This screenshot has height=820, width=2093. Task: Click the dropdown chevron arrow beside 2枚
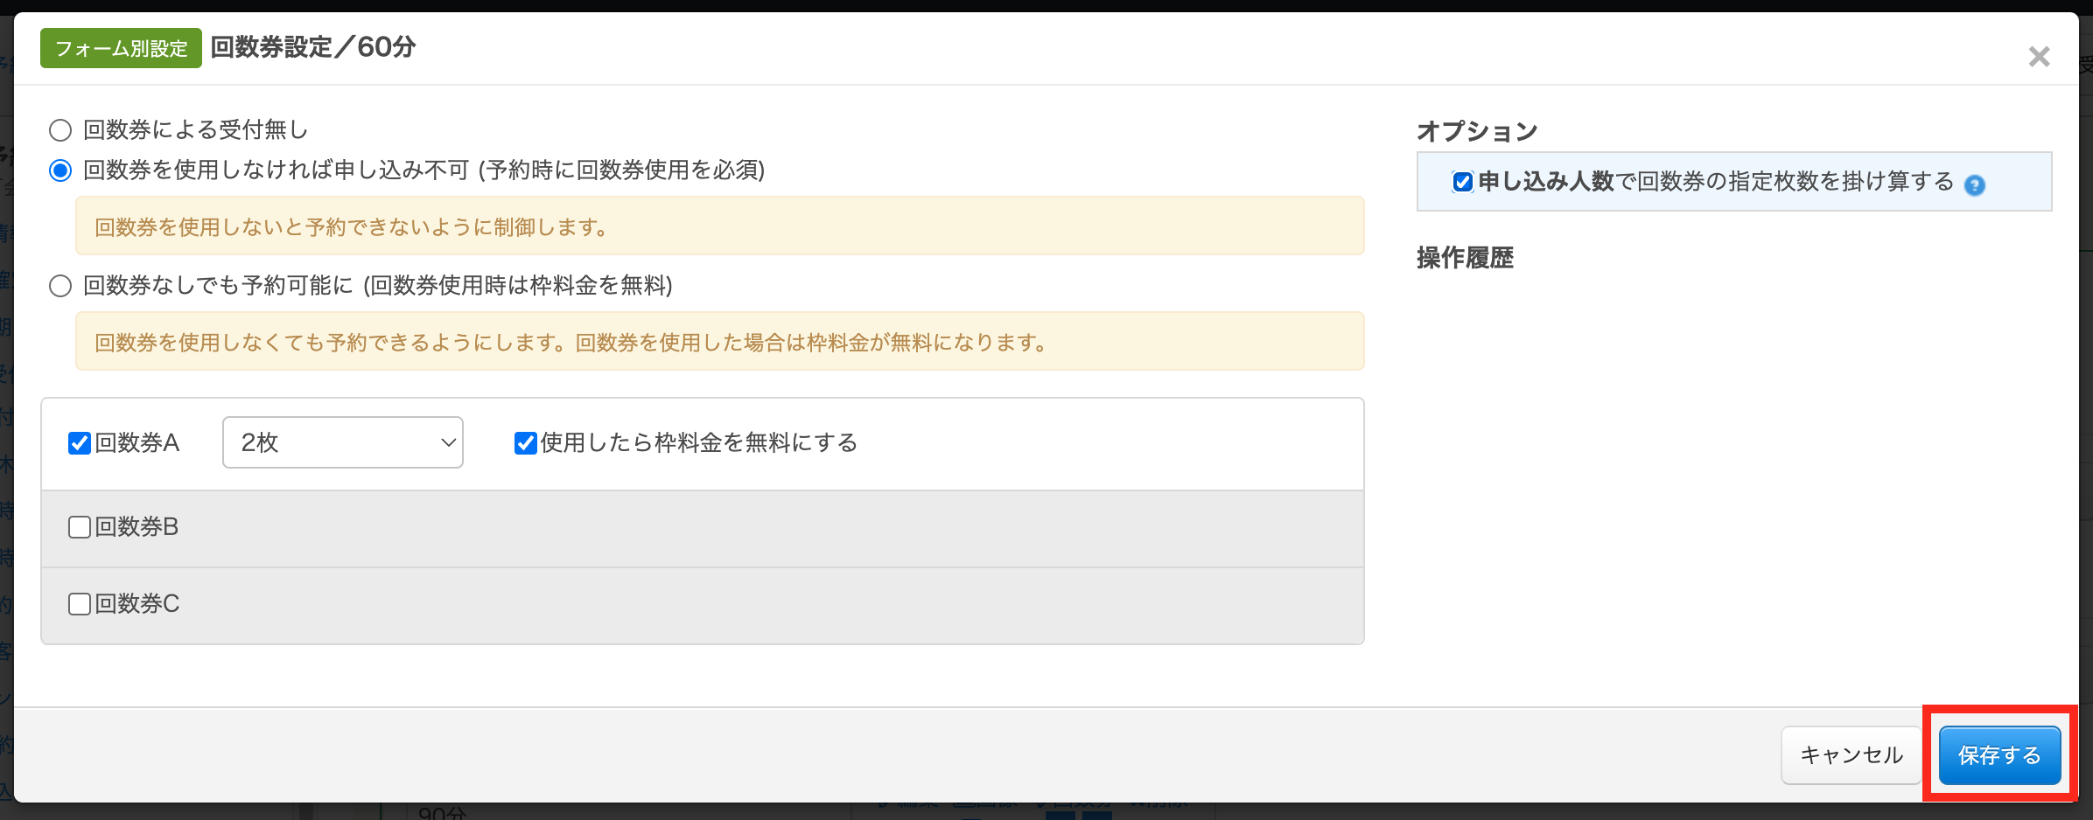448,442
